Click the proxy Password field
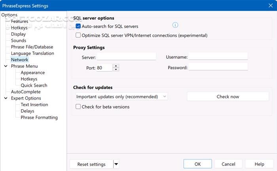The height and width of the screenshot is (171, 277). (218, 68)
